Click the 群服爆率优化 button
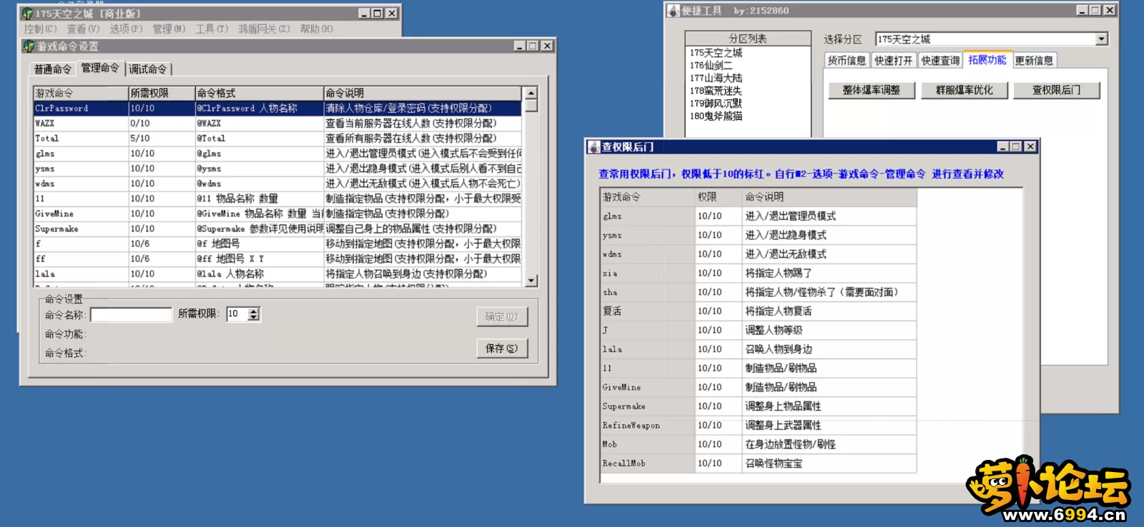 pyautogui.click(x=964, y=90)
